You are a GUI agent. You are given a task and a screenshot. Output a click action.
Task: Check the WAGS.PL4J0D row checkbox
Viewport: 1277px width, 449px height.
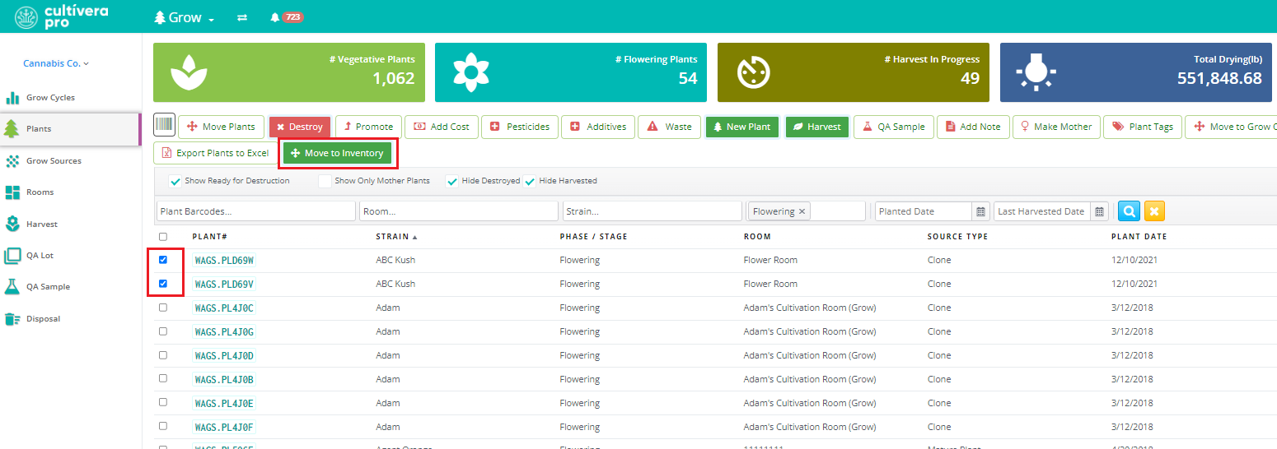162,355
